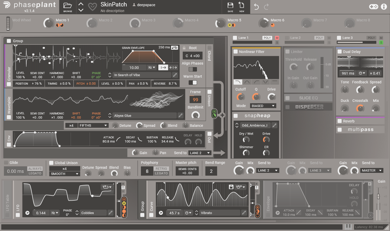Click the game controller icon
Viewport: 390px width, 231px height.
point(373,6)
